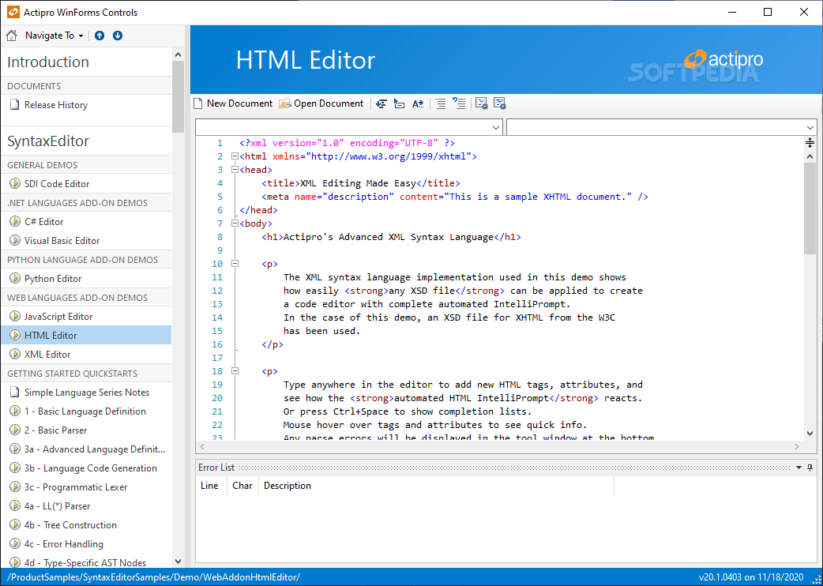The height and width of the screenshot is (586, 823).
Task: Click the uncomment lines toolbar icon
Action: (459, 103)
